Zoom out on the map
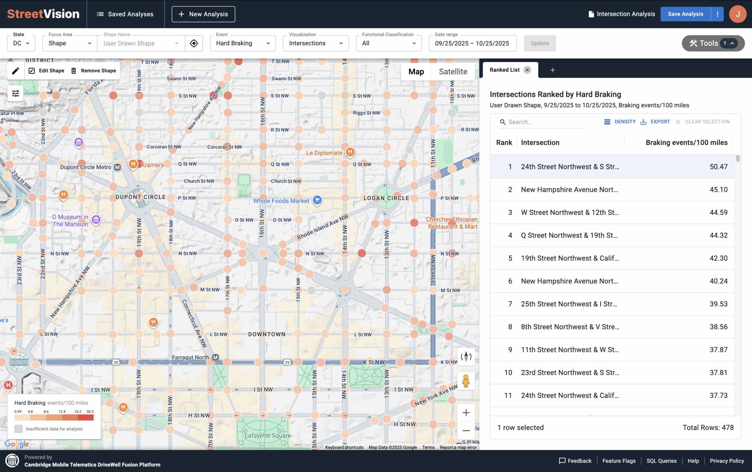752x472 pixels. [x=466, y=430]
